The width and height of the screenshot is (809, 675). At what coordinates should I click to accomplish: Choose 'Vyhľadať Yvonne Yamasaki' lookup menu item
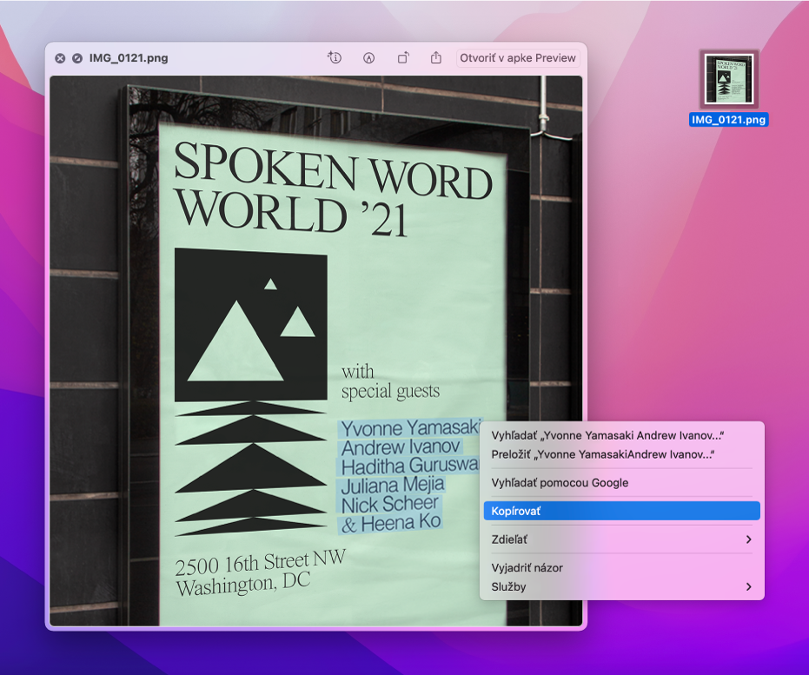pyautogui.click(x=607, y=435)
